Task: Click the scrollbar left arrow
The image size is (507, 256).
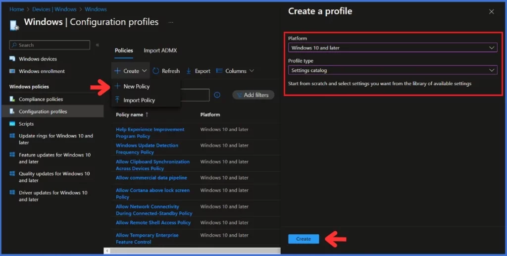Action: click(107, 251)
